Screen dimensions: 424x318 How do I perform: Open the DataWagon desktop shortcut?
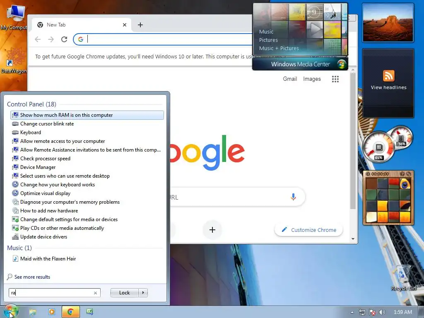pyautogui.click(x=14, y=61)
